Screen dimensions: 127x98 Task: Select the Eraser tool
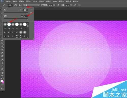(x=3, y=46)
